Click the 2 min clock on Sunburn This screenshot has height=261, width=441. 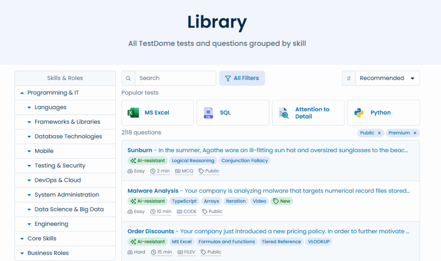coord(153,171)
